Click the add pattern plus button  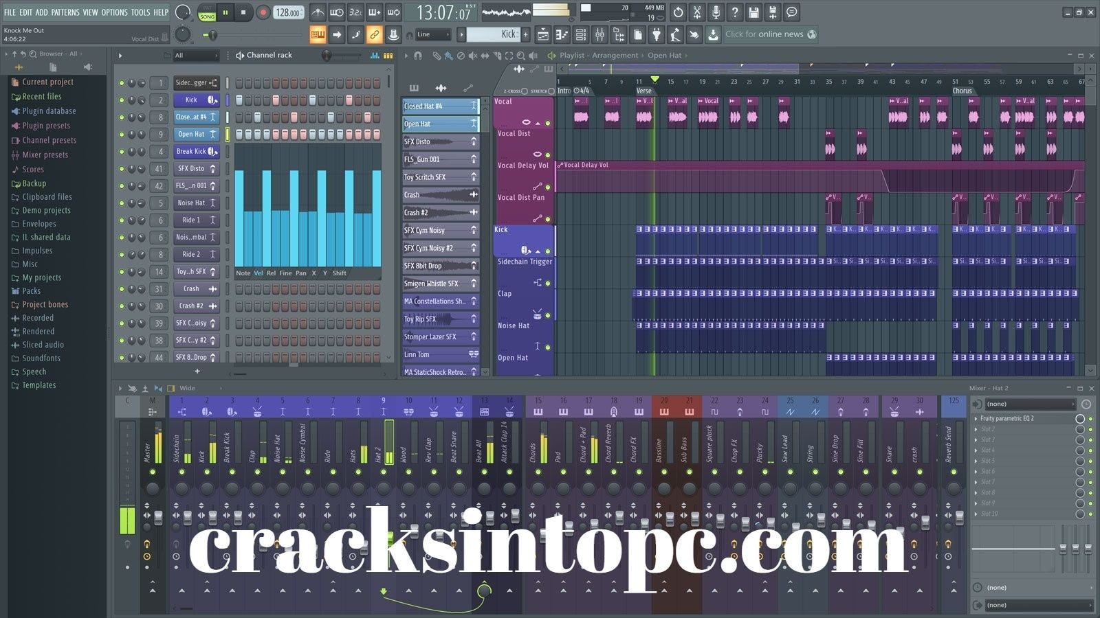tap(526, 34)
